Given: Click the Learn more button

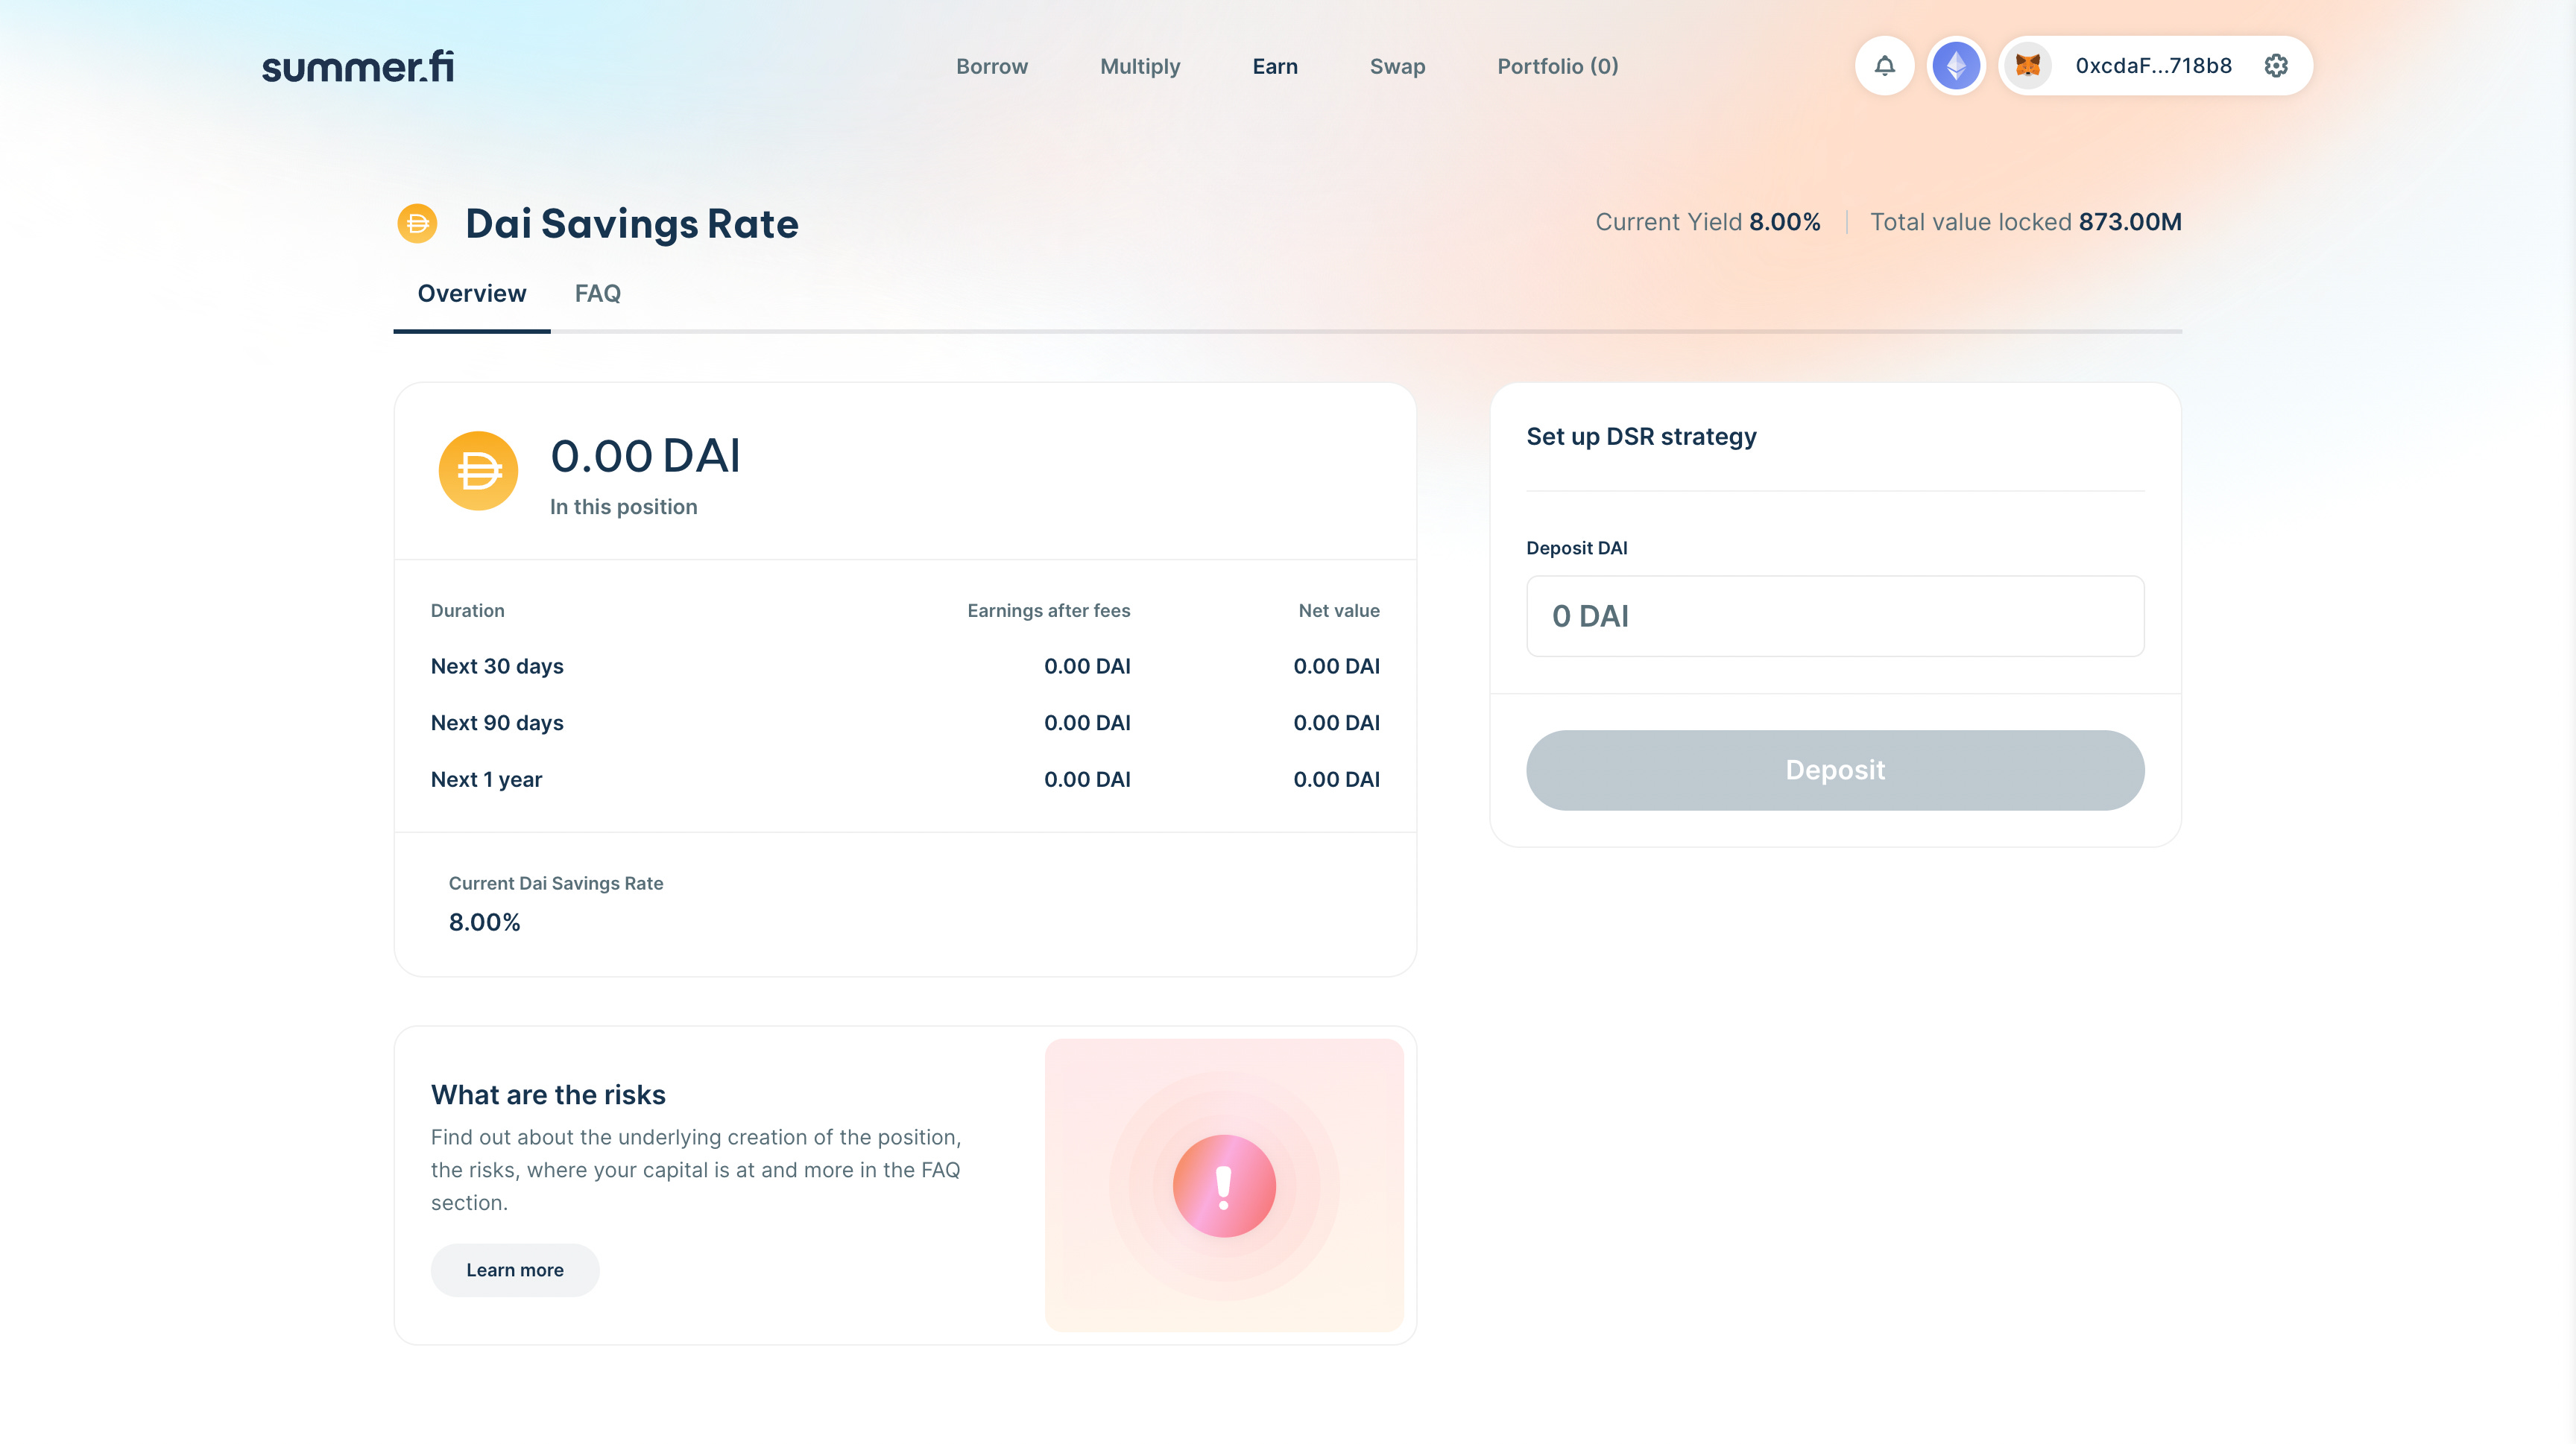Looking at the screenshot, I should [515, 1269].
